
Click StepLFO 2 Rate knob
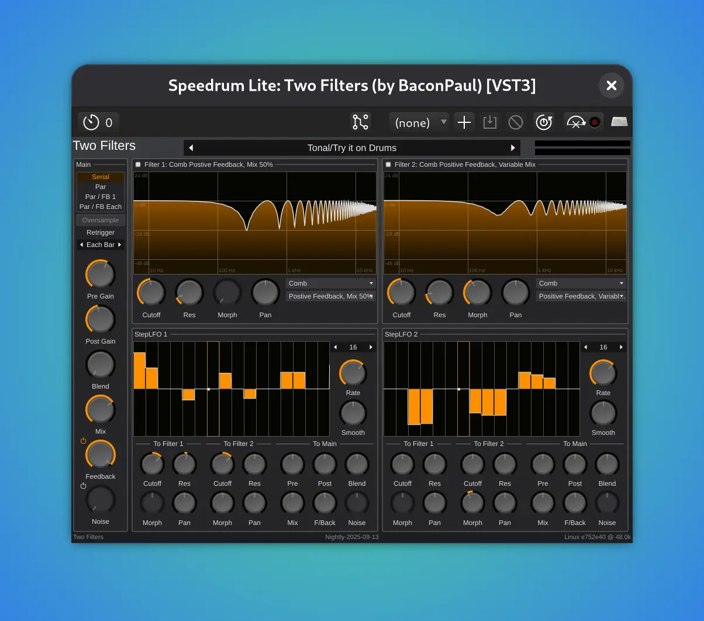tap(603, 373)
